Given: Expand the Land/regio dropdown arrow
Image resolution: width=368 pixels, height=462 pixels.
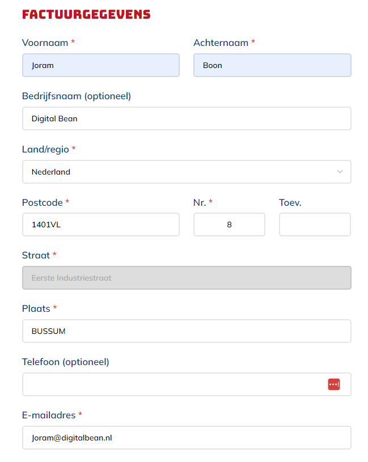Looking at the screenshot, I should pyautogui.click(x=340, y=172).
